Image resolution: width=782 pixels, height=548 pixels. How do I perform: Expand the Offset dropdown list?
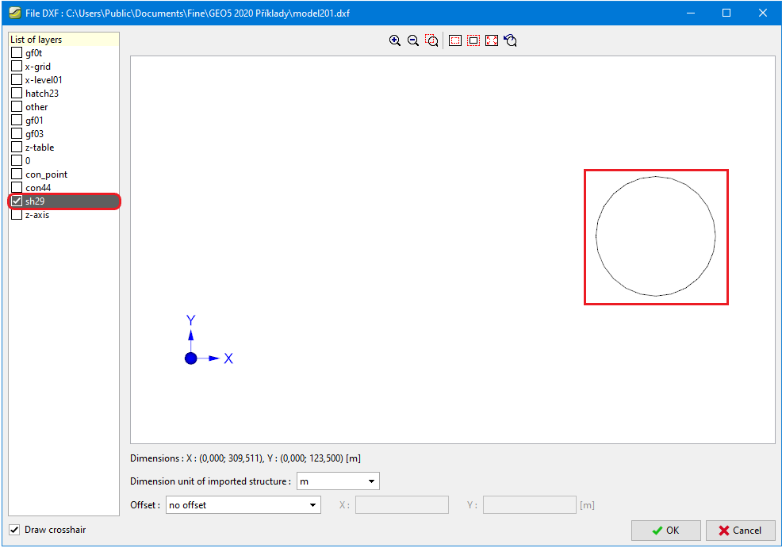[x=243, y=505]
